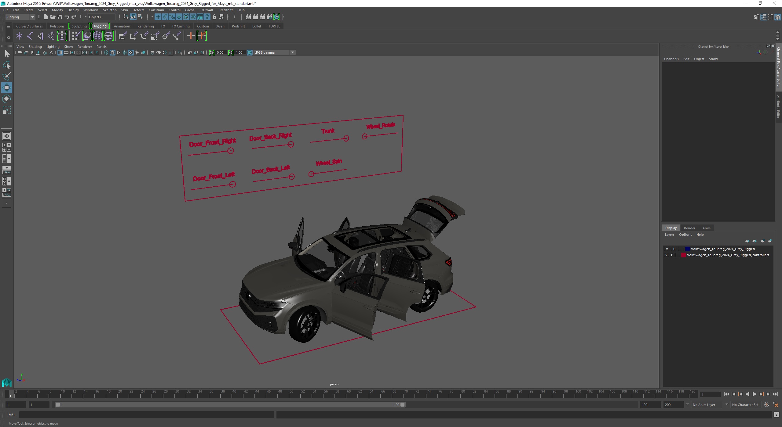Click the blue color swatch of Grey_Rigged layer
The height and width of the screenshot is (427, 782).
[x=688, y=249]
